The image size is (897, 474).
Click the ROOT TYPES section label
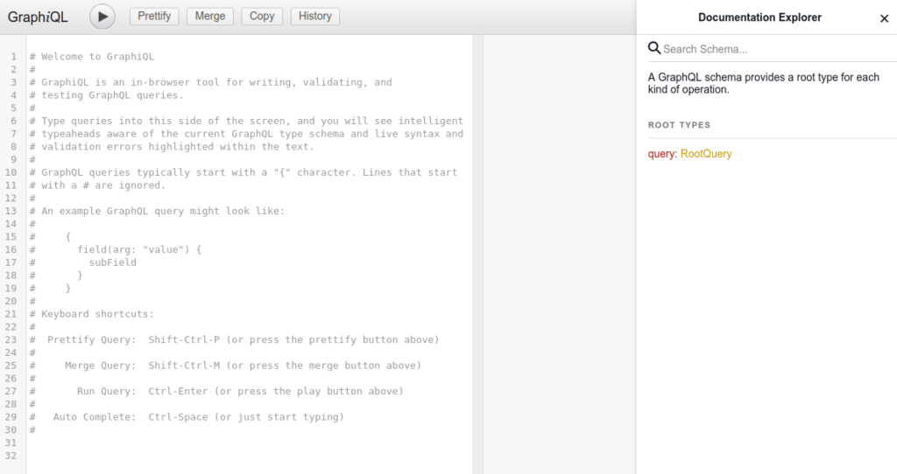coord(679,125)
